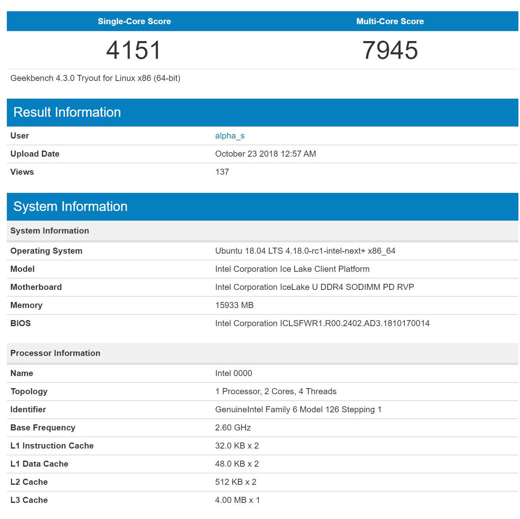Click the Processor Information subheading
Image resolution: width=520 pixels, height=519 pixels.
(x=55, y=353)
